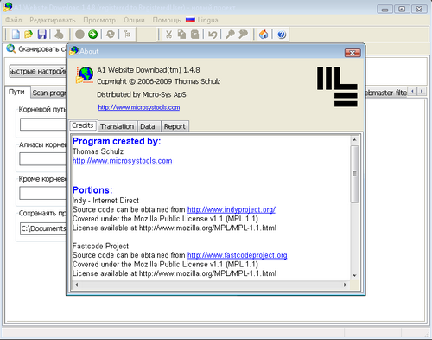Click the tree structure toolbar icon
The width and height of the screenshot is (432, 340).
click(x=127, y=35)
